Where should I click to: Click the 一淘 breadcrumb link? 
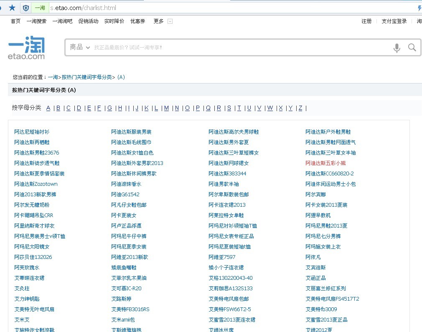point(53,77)
